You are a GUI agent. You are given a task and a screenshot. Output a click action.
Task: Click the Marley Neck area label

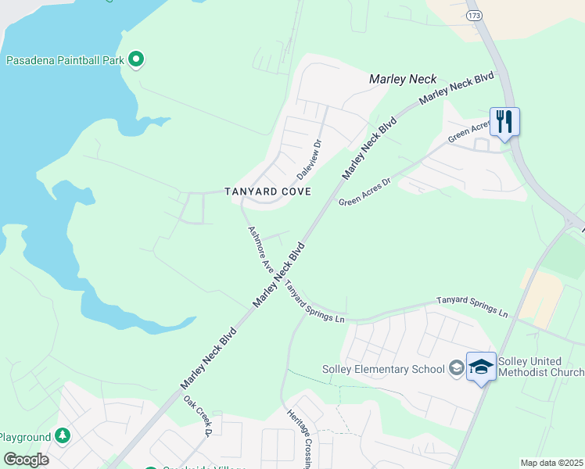click(403, 79)
